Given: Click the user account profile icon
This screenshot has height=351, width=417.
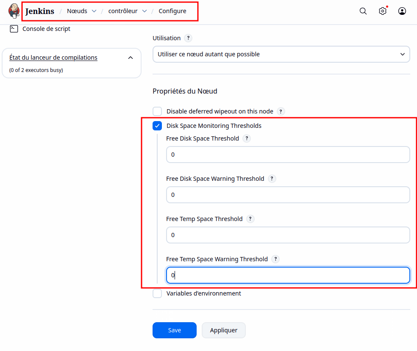Looking at the screenshot, I should (402, 11).
